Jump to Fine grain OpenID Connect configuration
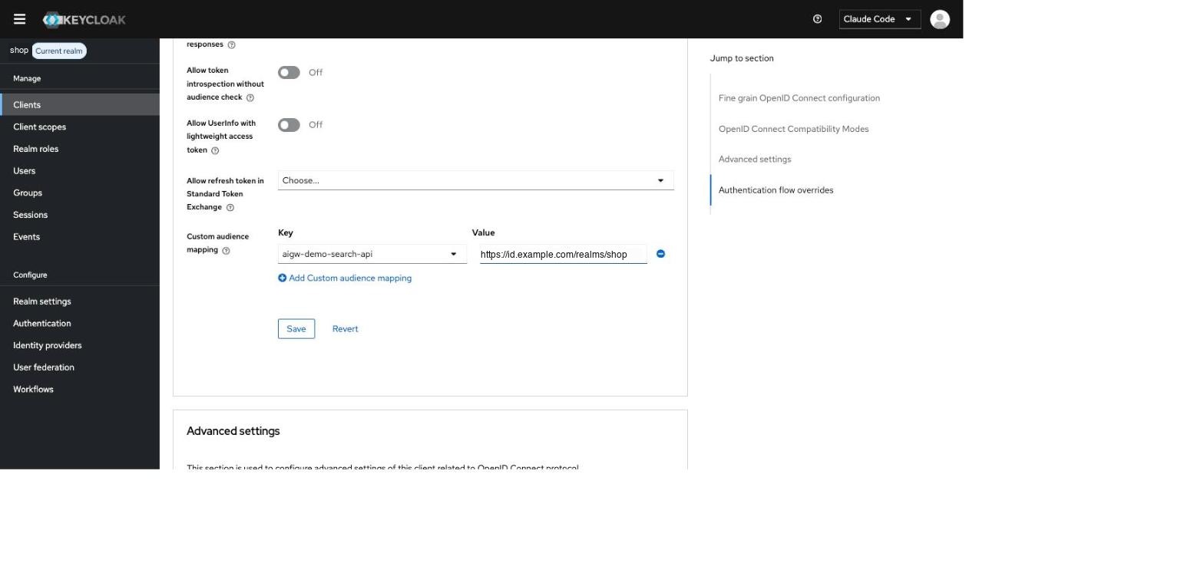Screen dimensions: 1204x586 [799, 98]
